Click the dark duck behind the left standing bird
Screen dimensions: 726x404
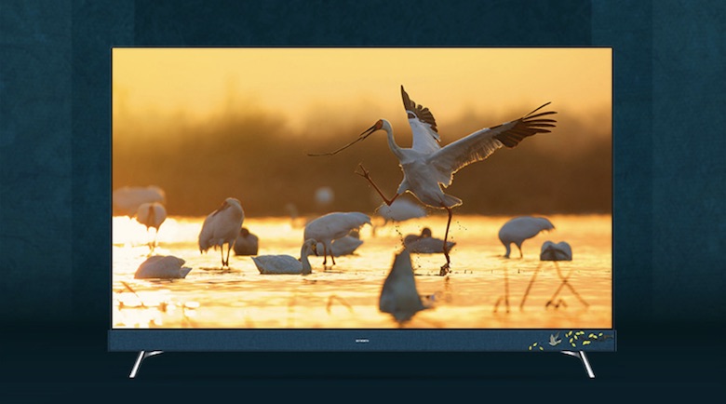point(246,243)
